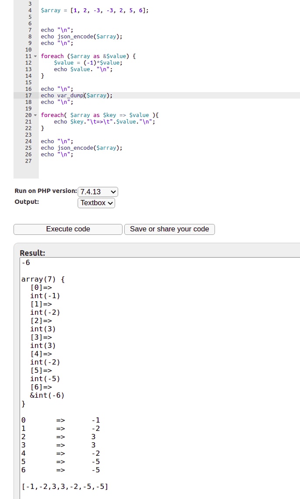
Task: Click final JSON output [-1,-2,3,3,-2,-5,-5]
Action: 65,487
